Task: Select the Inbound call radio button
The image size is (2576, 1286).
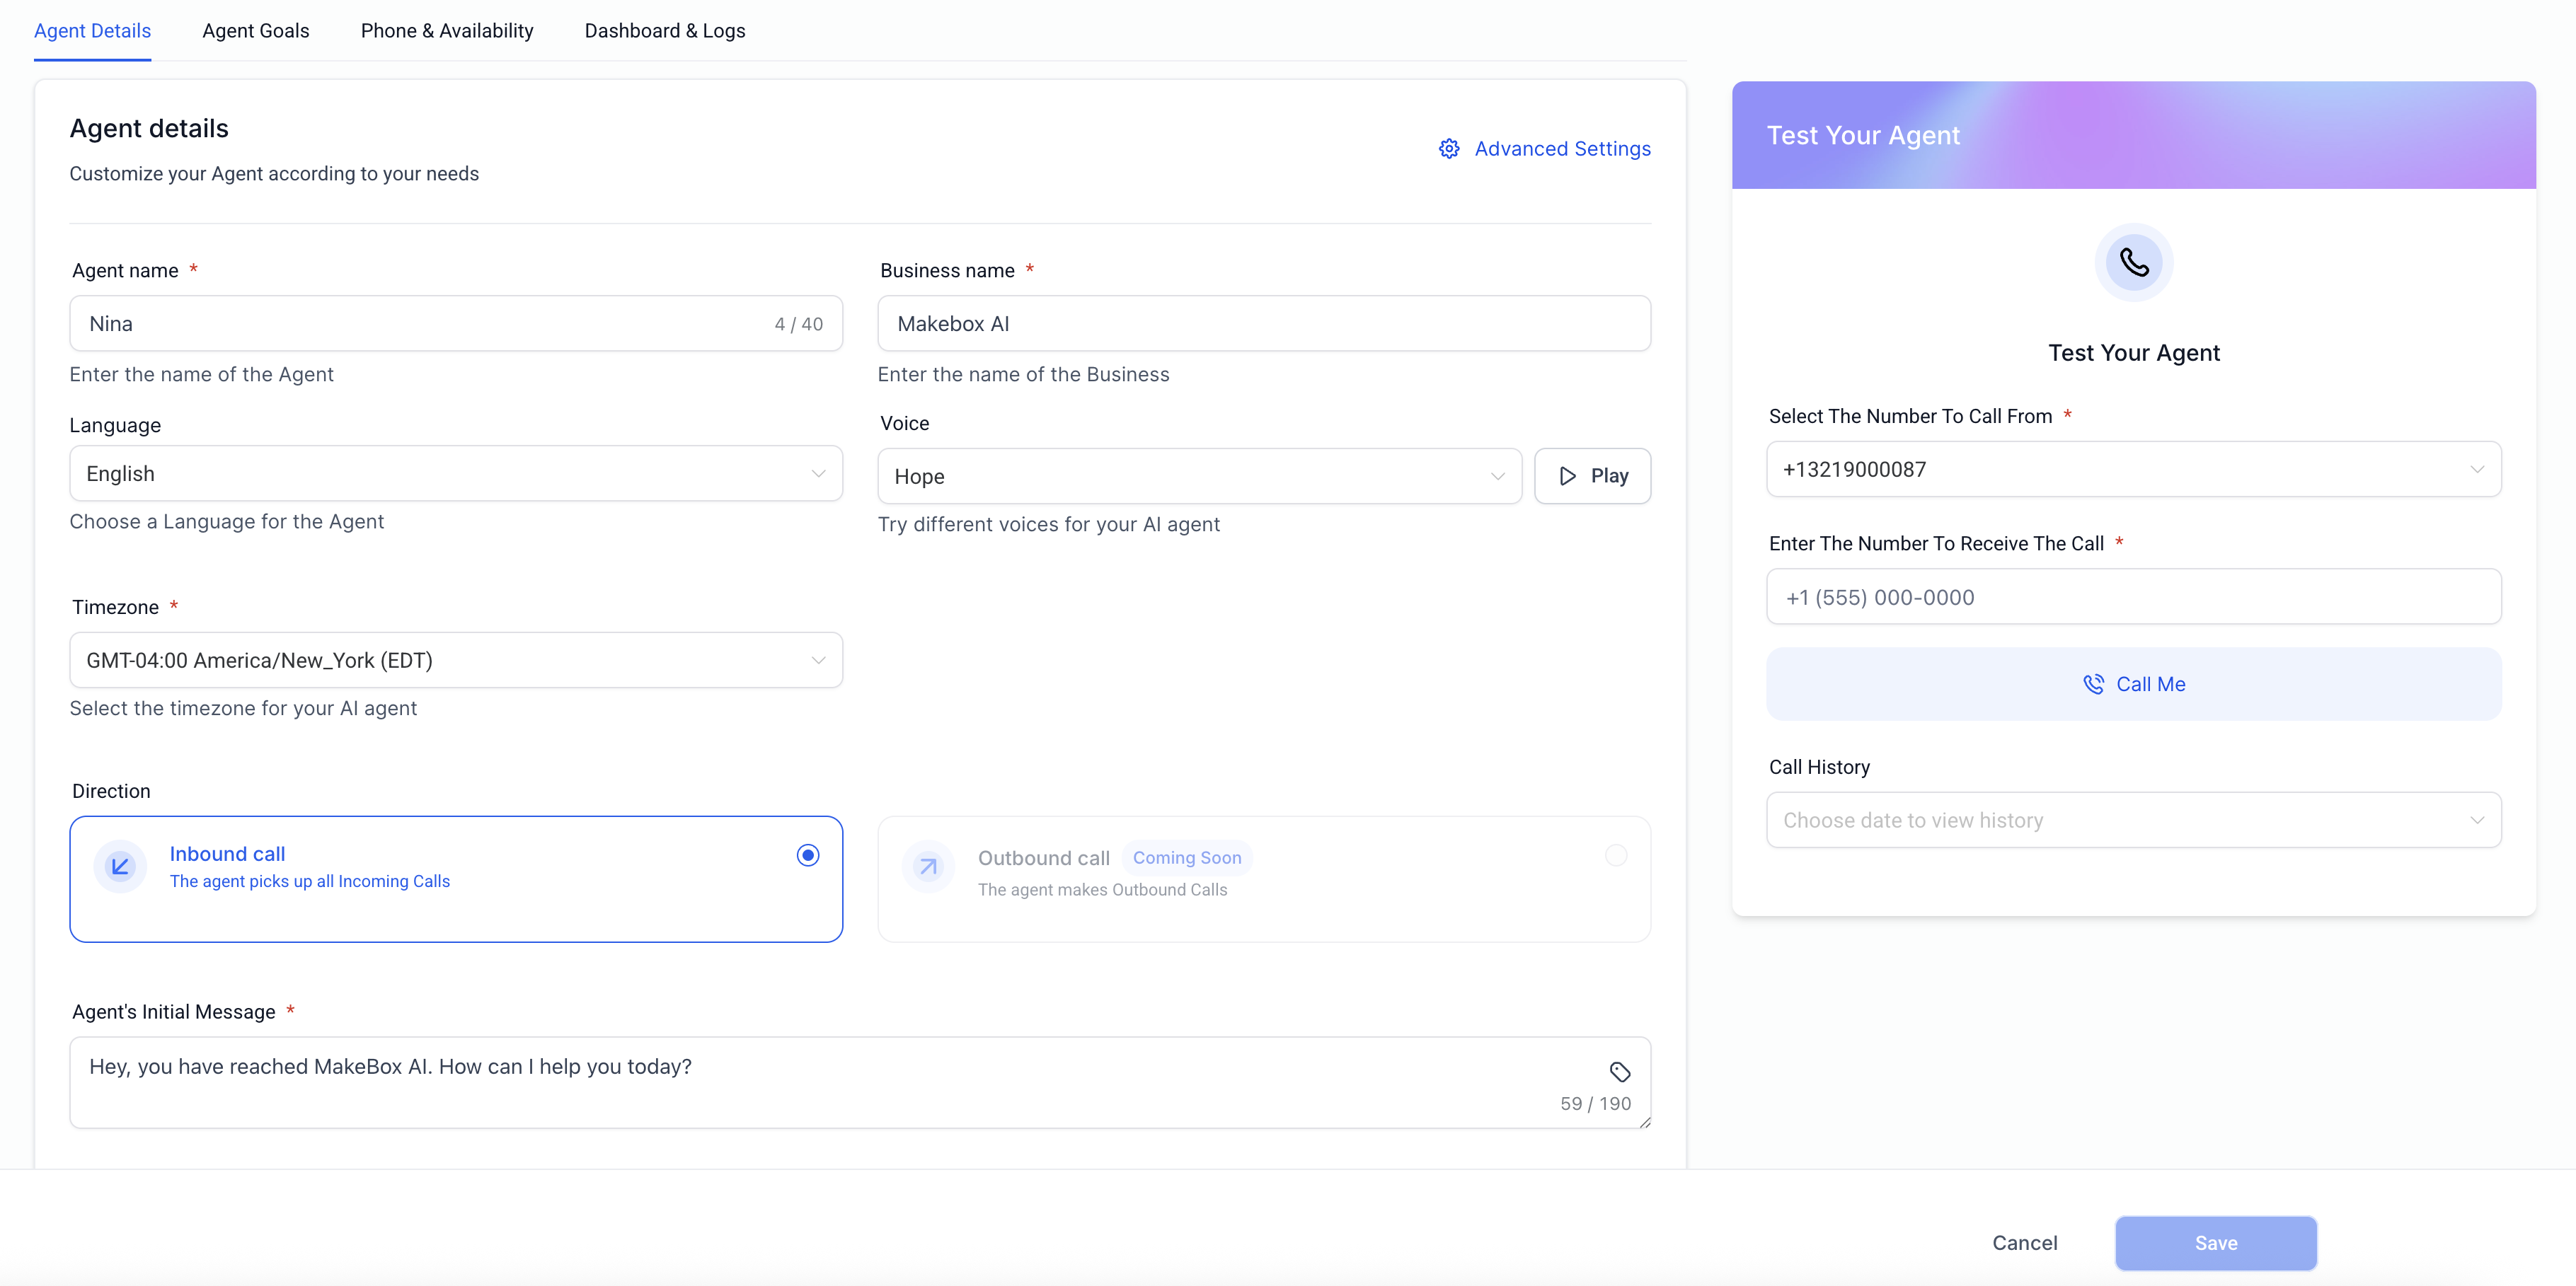Action: pos(808,855)
